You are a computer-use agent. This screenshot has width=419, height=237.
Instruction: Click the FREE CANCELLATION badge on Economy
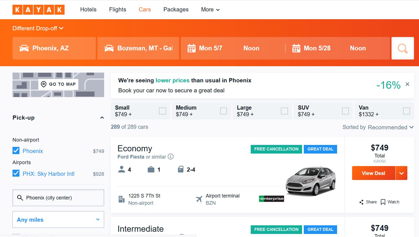click(x=276, y=149)
